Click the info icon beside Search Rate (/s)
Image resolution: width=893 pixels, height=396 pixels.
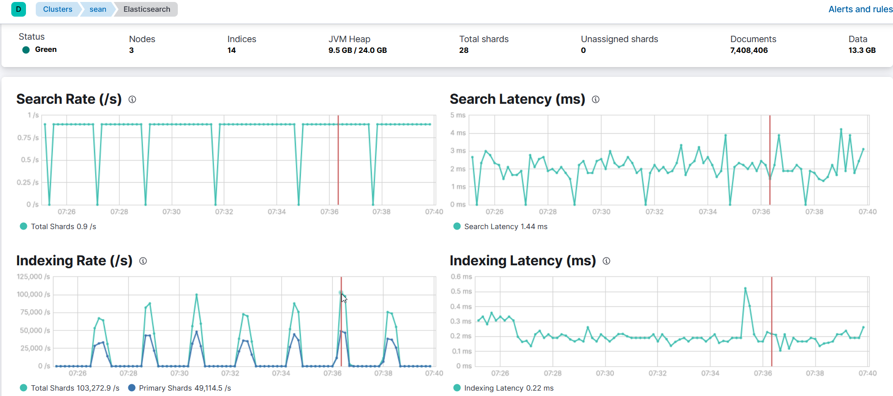coord(132,99)
